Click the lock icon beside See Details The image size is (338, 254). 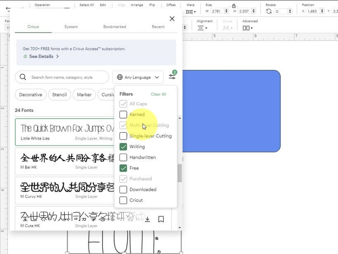click(x=25, y=57)
